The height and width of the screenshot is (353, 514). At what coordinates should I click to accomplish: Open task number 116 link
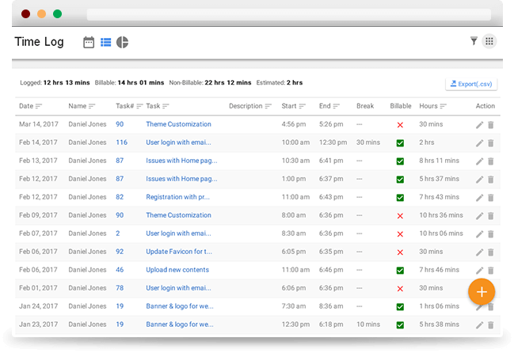122,142
